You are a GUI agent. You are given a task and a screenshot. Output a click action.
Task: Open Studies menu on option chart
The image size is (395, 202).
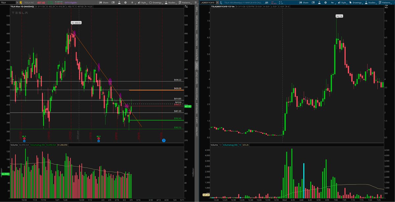click(371, 3)
